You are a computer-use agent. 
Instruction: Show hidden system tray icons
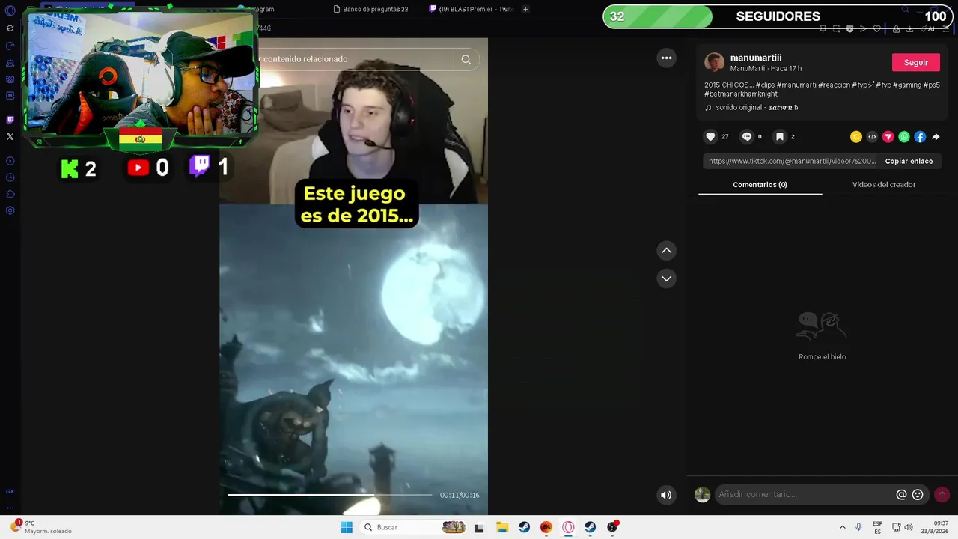[x=842, y=527]
